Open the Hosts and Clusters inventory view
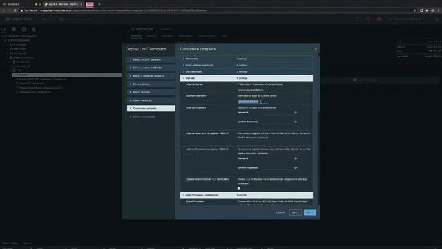This screenshot has height=249, width=442. (x=3, y=29)
